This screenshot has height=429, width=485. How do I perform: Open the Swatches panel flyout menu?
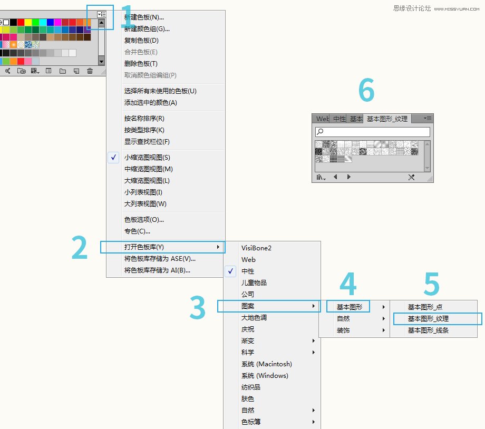[x=102, y=13]
